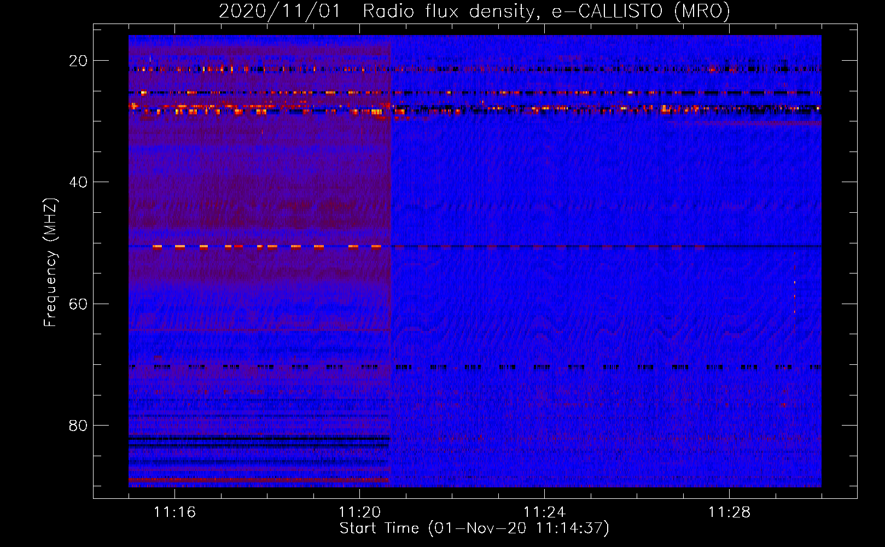Click the 'Start Time (01-Nov-20 11:14:37)' label
Viewport: 885px width, 547px height.
click(x=474, y=528)
